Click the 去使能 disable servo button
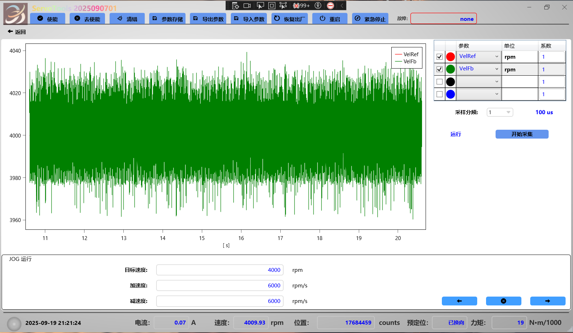The height and width of the screenshot is (333, 573). (87, 19)
